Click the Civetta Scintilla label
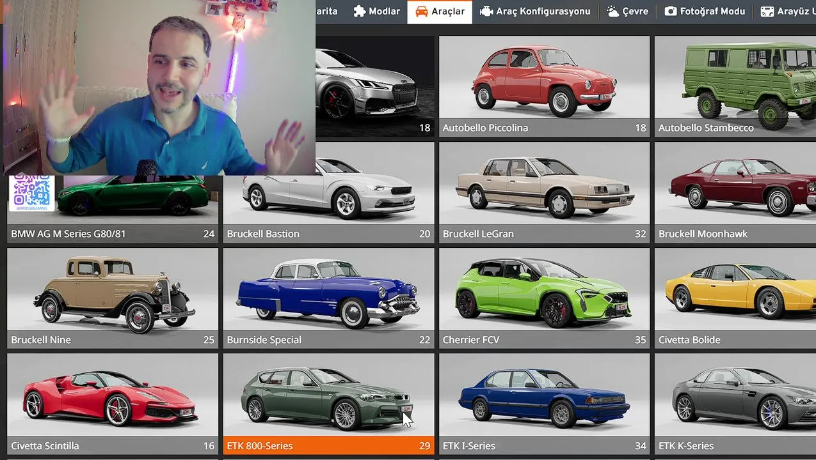The image size is (816, 460). pyautogui.click(x=45, y=446)
